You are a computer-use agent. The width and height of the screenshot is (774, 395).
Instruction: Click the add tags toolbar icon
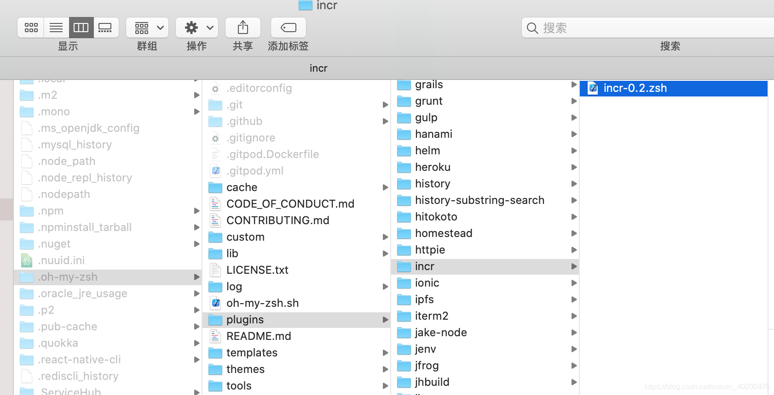[289, 28]
